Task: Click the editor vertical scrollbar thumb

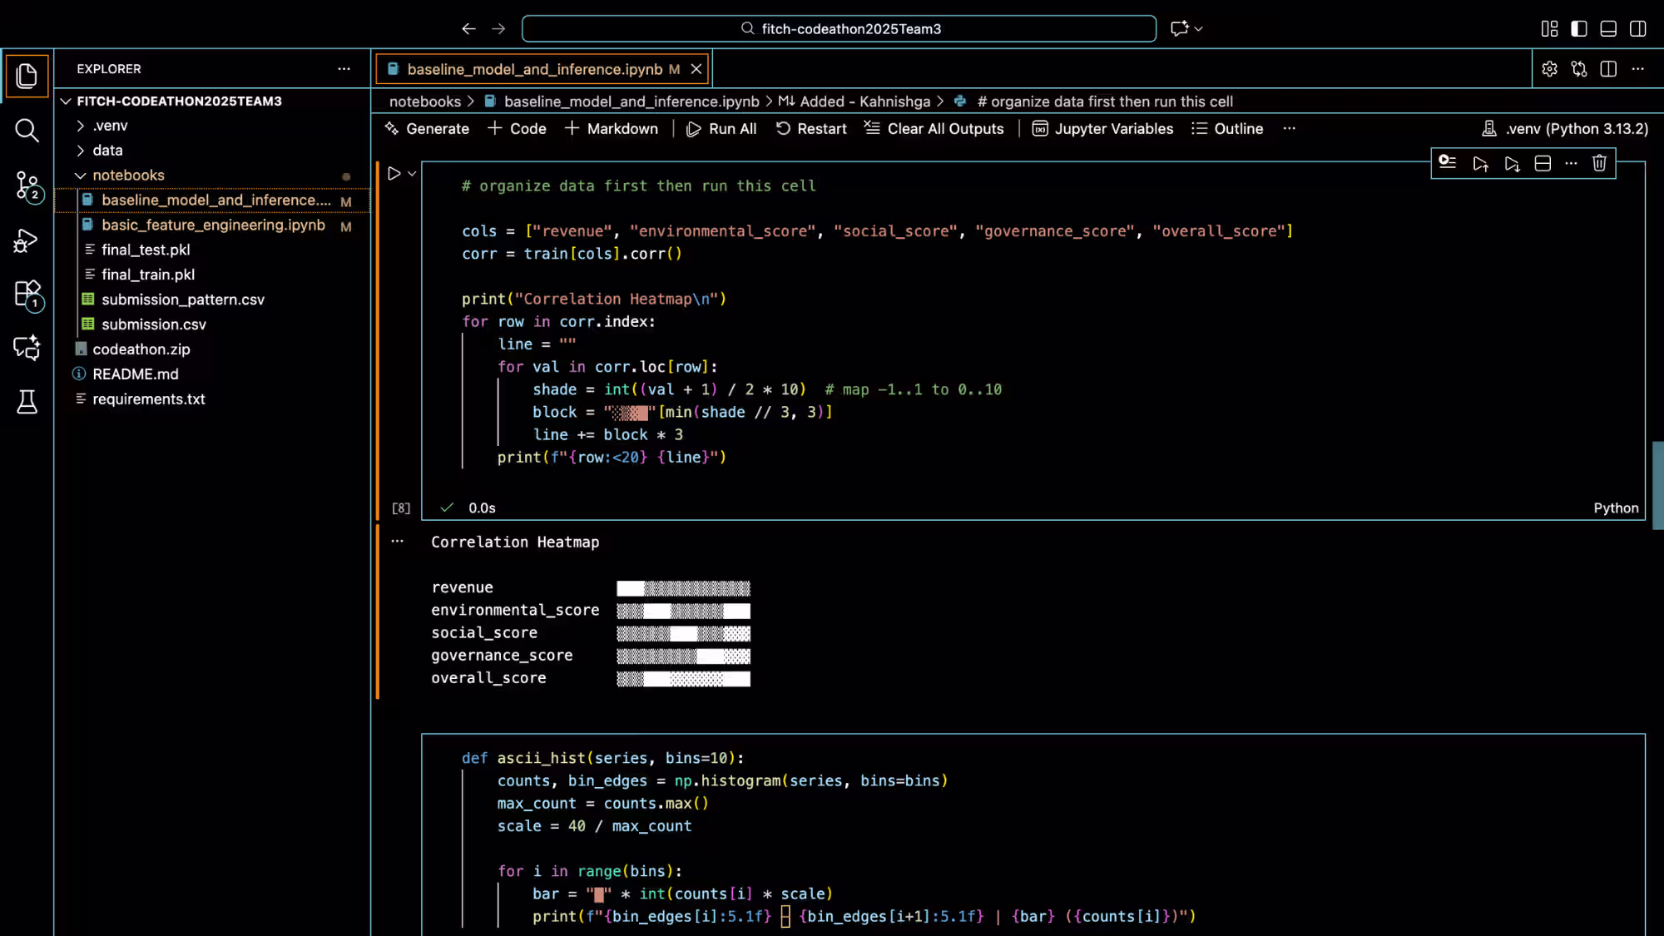Action: pos(1657,485)
